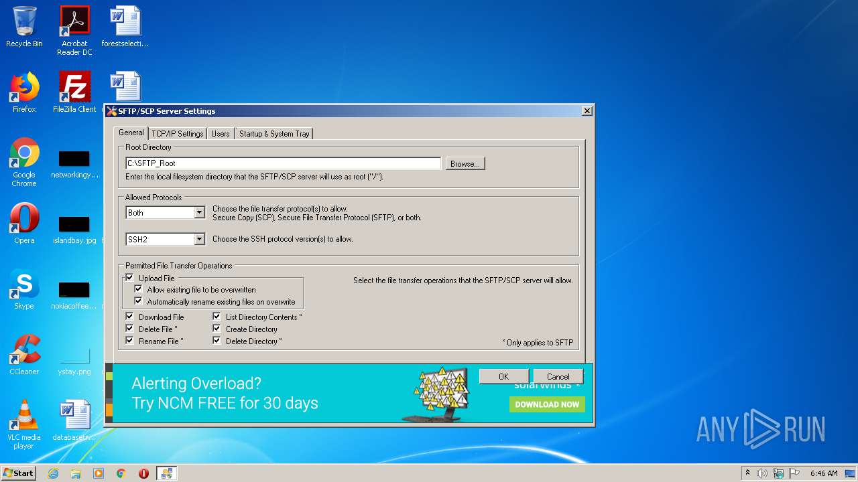Select islandbay.jpg file icon

tap(74, 230)
